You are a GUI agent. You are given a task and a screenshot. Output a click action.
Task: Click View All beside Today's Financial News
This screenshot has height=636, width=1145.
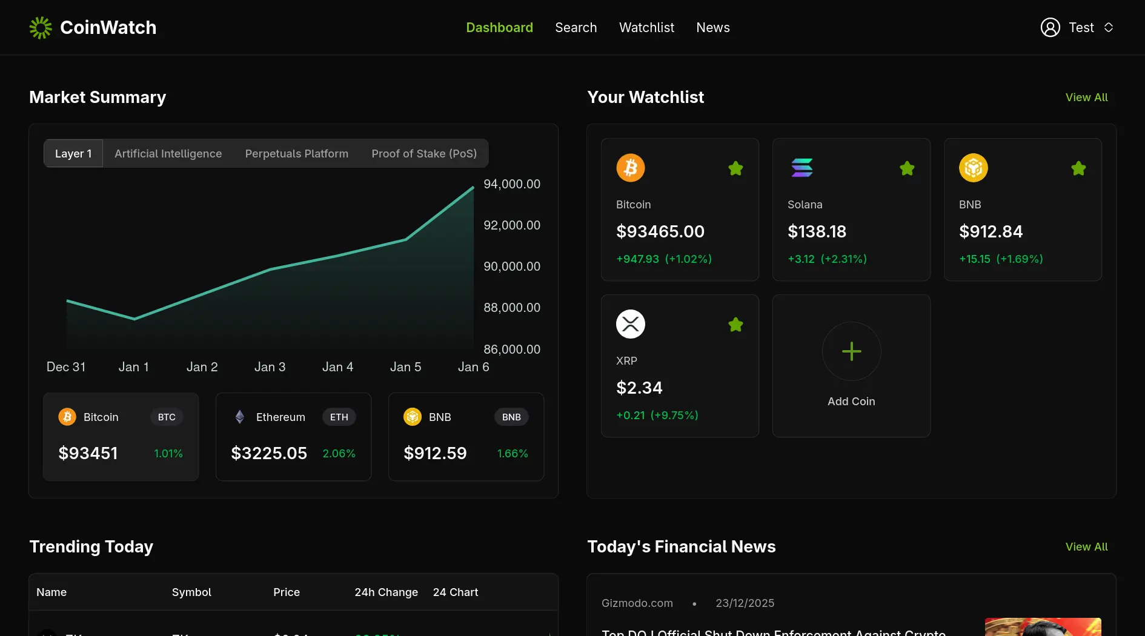pos(1086,547)
